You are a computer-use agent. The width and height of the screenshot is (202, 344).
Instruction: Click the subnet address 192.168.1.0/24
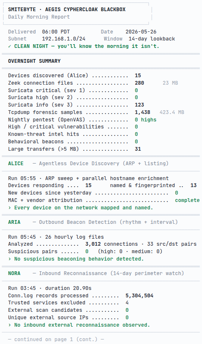click(x=64, y=39)
